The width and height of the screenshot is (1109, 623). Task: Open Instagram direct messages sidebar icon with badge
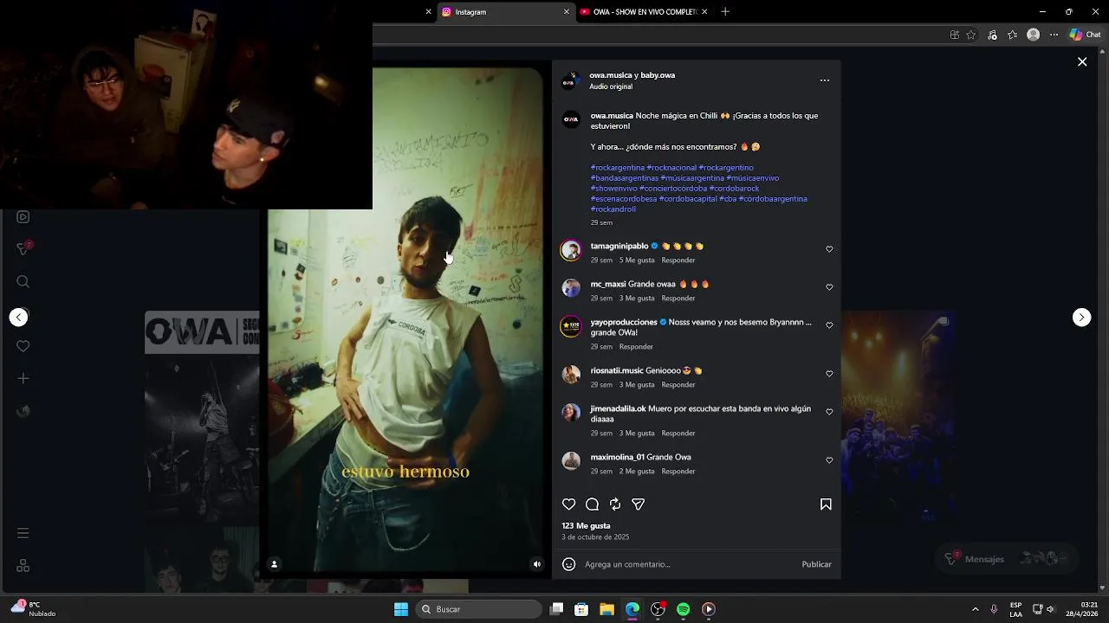[23, 249]
